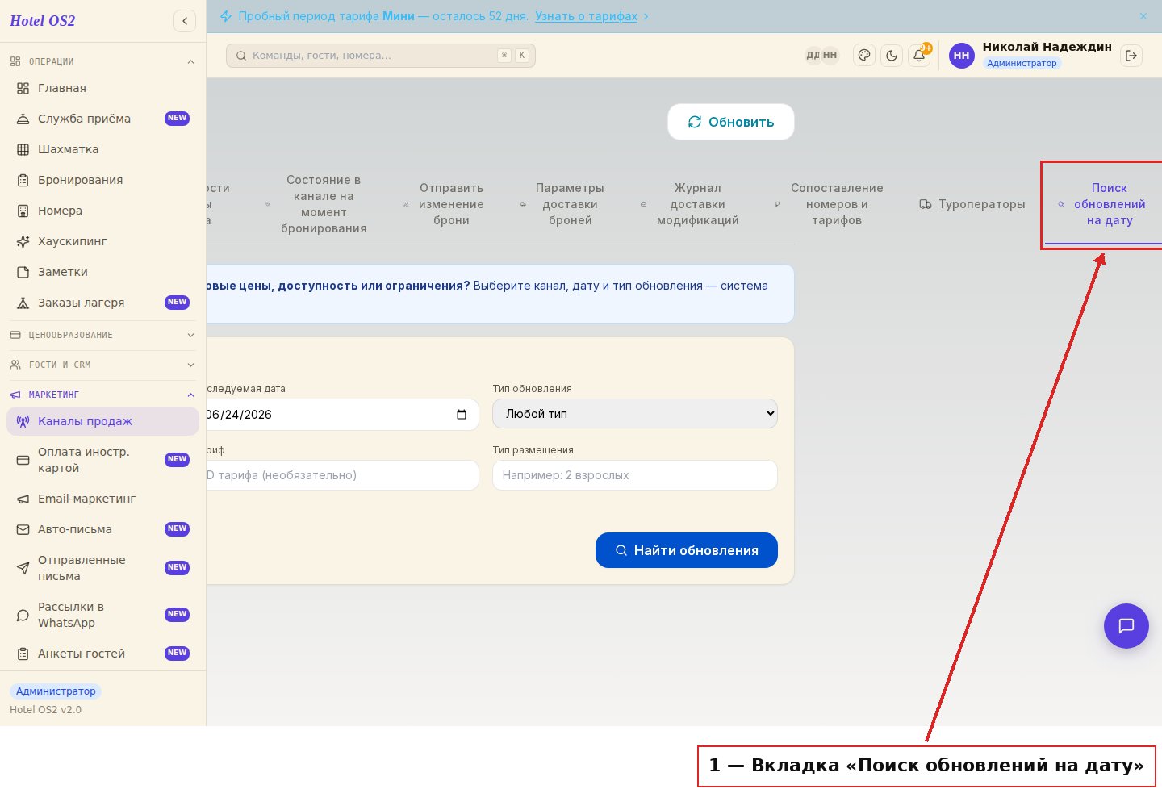Click the Отправленные письма paper-plane icon

(x=23, y=568)
